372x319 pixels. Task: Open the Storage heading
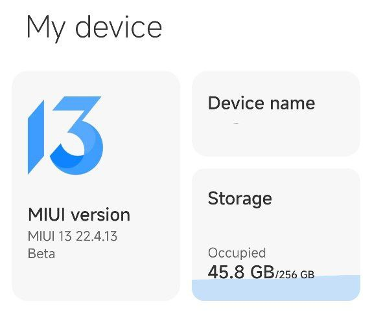point(240,199)
